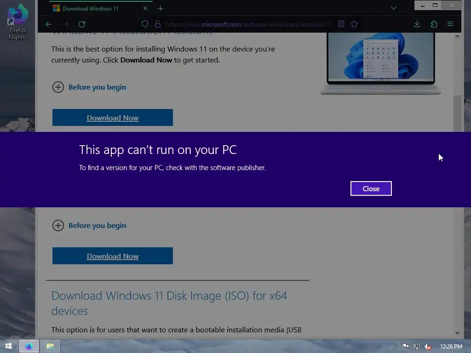Screen dimensions: 471x353
Task: Open network status tray icon
Action: click(x=417, y=347)
